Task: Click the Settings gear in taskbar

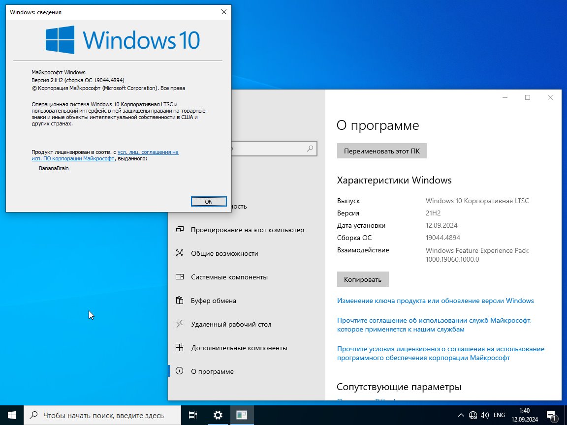Action: click(218, 415)
